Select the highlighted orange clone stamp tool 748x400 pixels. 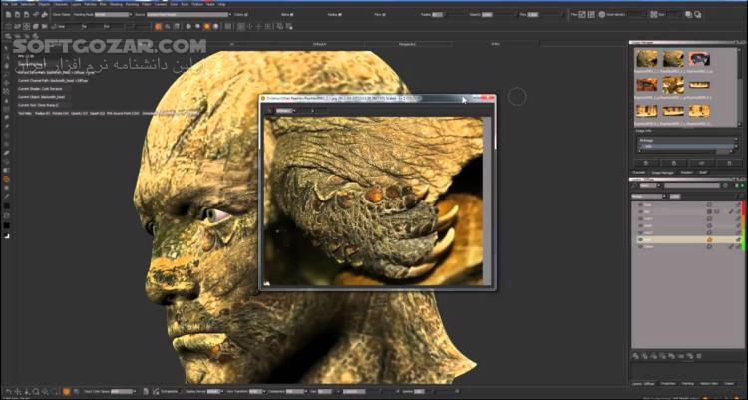pyautogui.click(x=7, y=179)
